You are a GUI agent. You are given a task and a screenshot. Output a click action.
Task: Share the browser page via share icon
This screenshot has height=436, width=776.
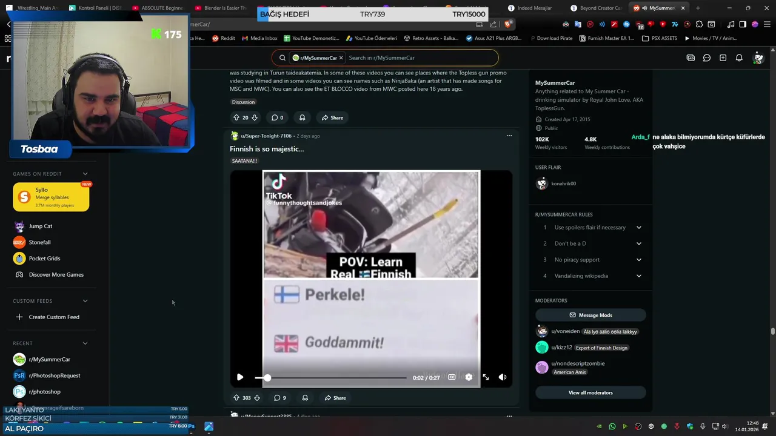(493, 24)
